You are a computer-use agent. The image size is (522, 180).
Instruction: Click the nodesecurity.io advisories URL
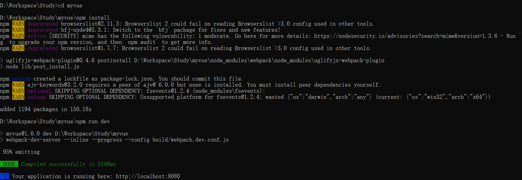point(406,36)
